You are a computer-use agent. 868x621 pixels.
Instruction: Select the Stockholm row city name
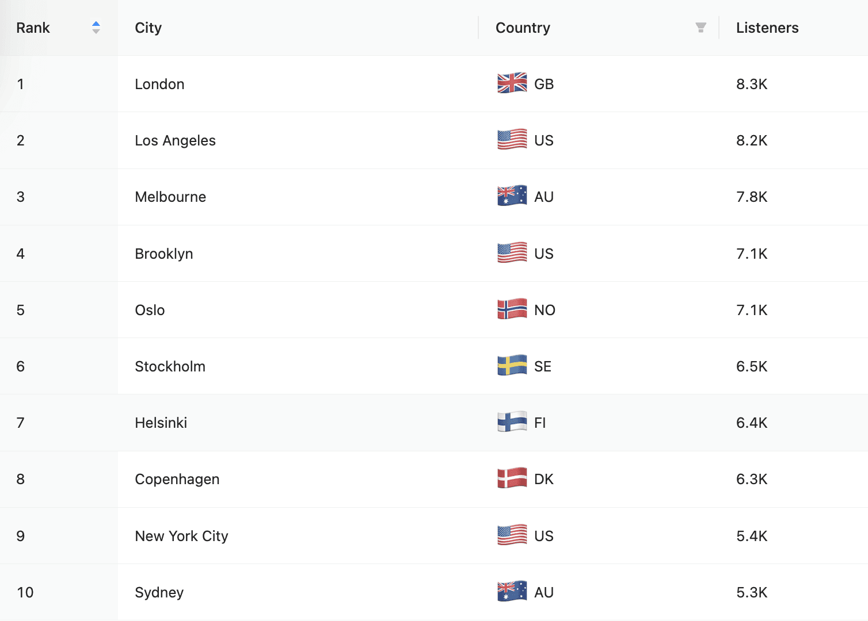pos(170,366)
